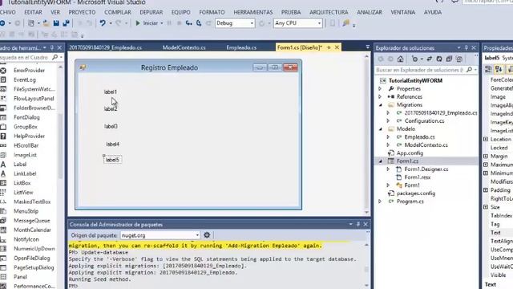
Task: Select packages.config in Solution Explorer
Action: pyautogui.click(x=416, y=193)
